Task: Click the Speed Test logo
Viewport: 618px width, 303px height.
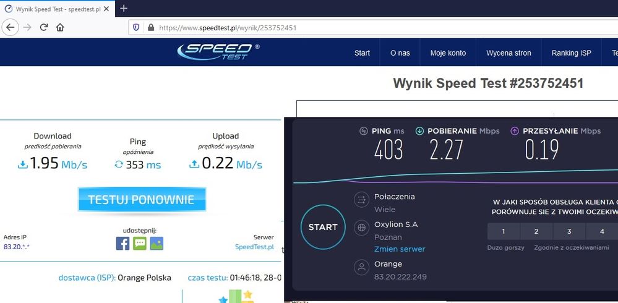Action: pos(218,51)
